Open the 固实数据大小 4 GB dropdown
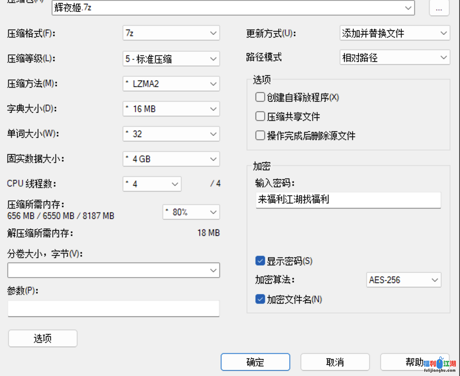 pyautogui.click(x=171, y=159)
